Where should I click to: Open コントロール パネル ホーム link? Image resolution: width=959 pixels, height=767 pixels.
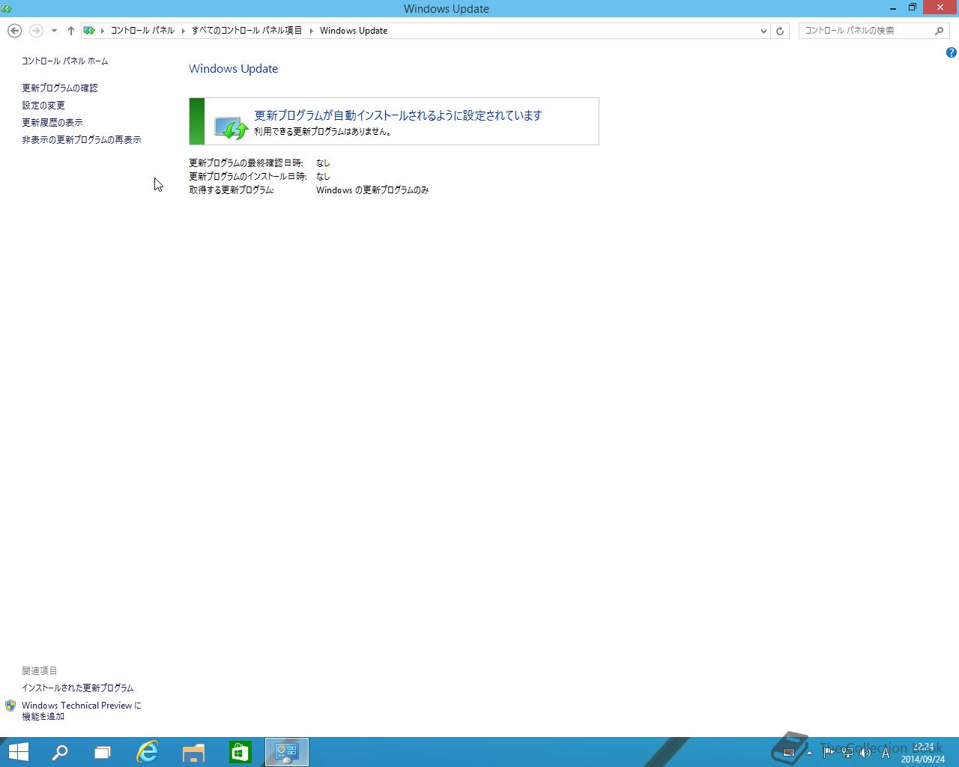[x=64, y=61]
